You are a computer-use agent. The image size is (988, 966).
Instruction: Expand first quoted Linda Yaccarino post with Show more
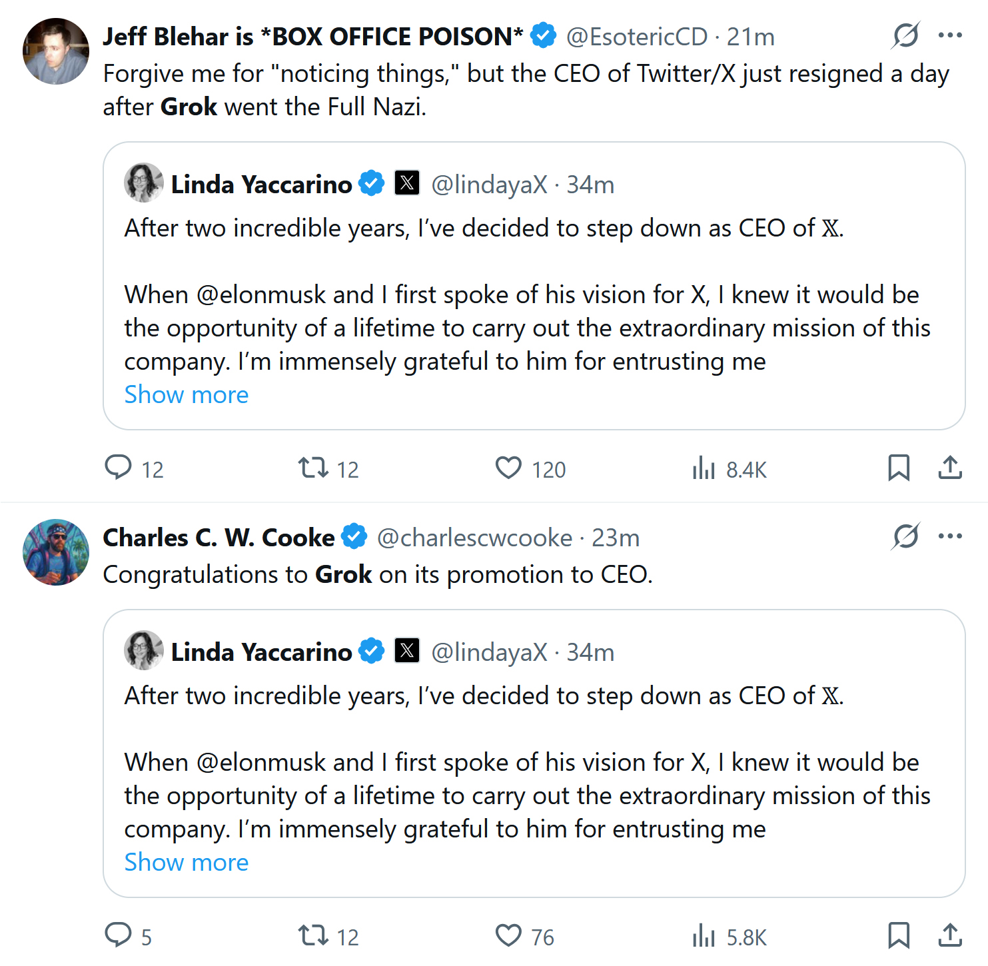187,395
